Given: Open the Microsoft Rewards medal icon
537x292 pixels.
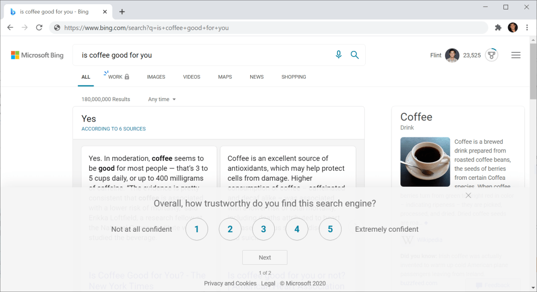Looking at the screenshot, I should 491,55.
